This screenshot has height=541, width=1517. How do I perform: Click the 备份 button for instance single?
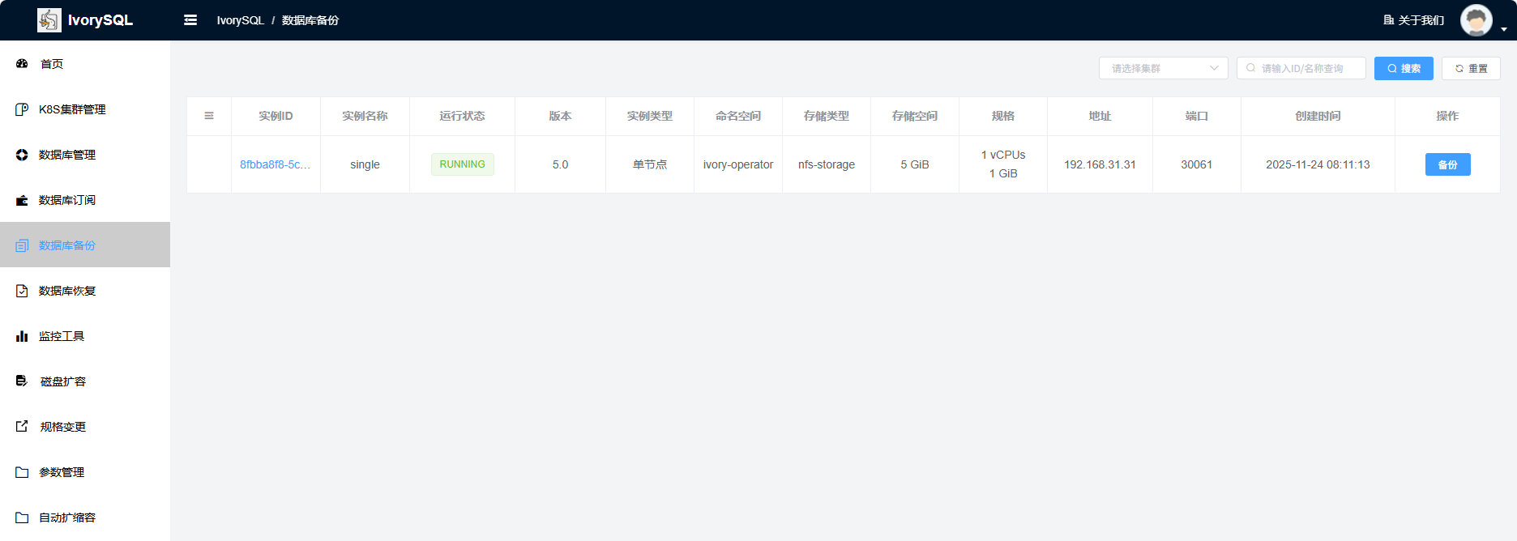coord(1447,164)
